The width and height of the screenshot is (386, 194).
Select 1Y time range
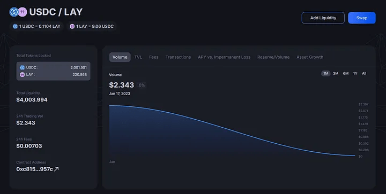click(355, 73)
